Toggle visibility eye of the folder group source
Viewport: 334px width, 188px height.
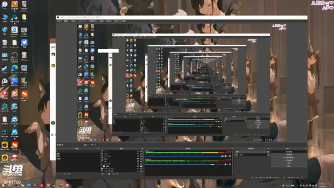click(x=138, y=166)
